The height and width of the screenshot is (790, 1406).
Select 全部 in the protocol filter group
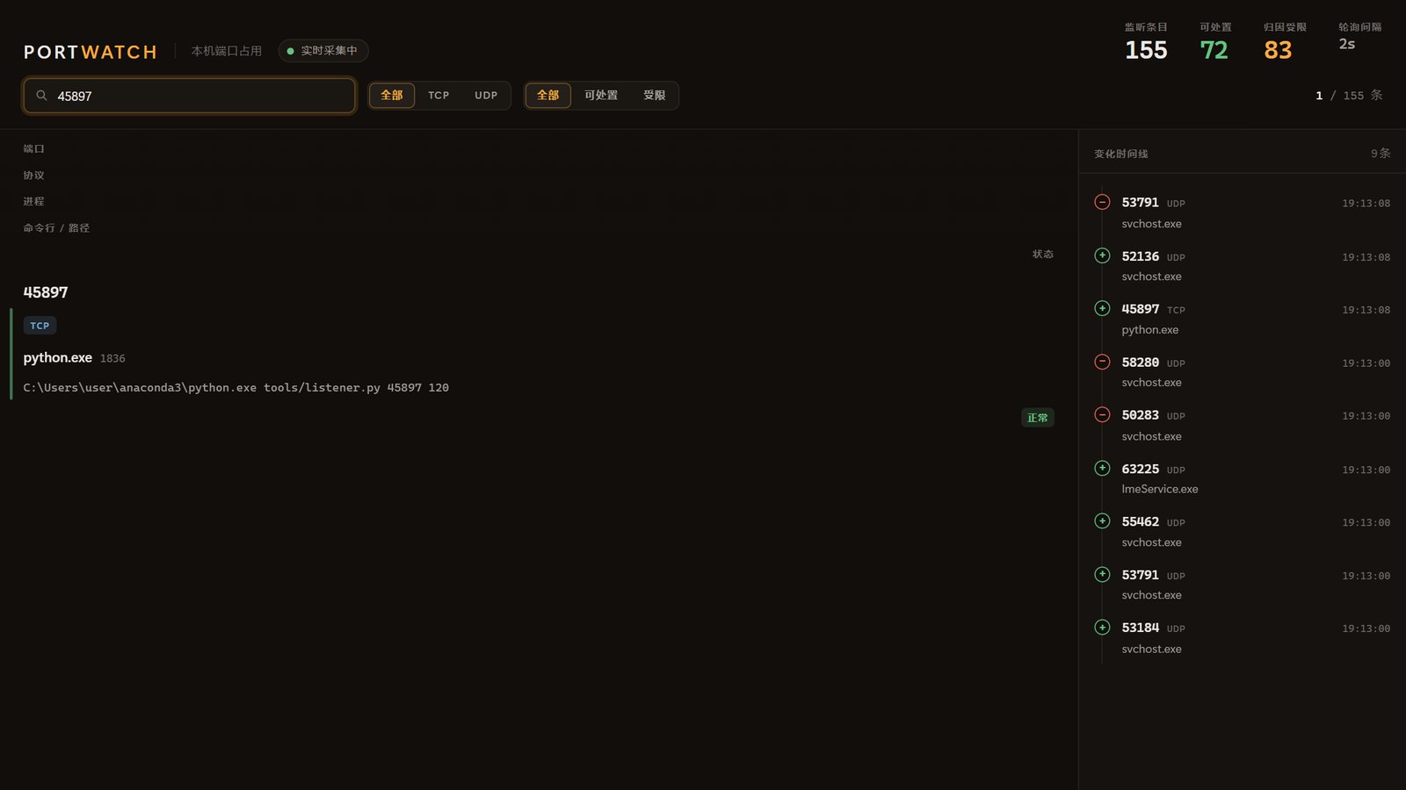tap(392, 95)
